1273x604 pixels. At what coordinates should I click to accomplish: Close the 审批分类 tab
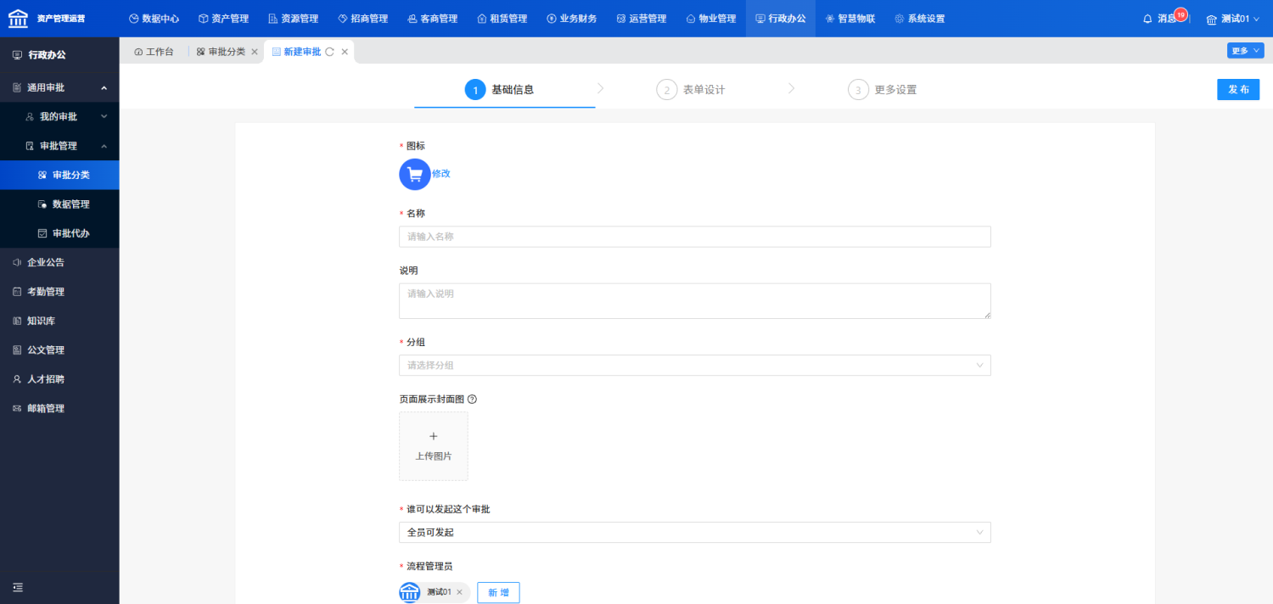pyautogui.click(x=255, y=52)
